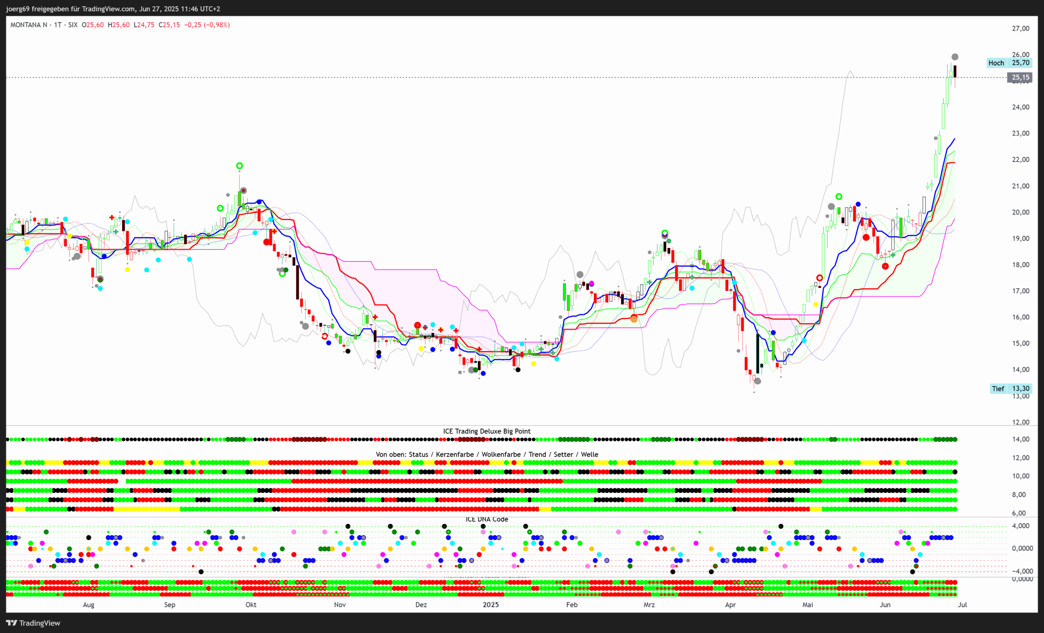Select the ICE DNA Code indicator title
Image resolution: width=1044 pixels, height=633 pixels.
click(487, 519)
